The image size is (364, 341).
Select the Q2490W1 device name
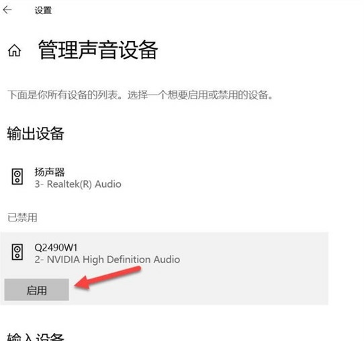[x=56, y=248]
